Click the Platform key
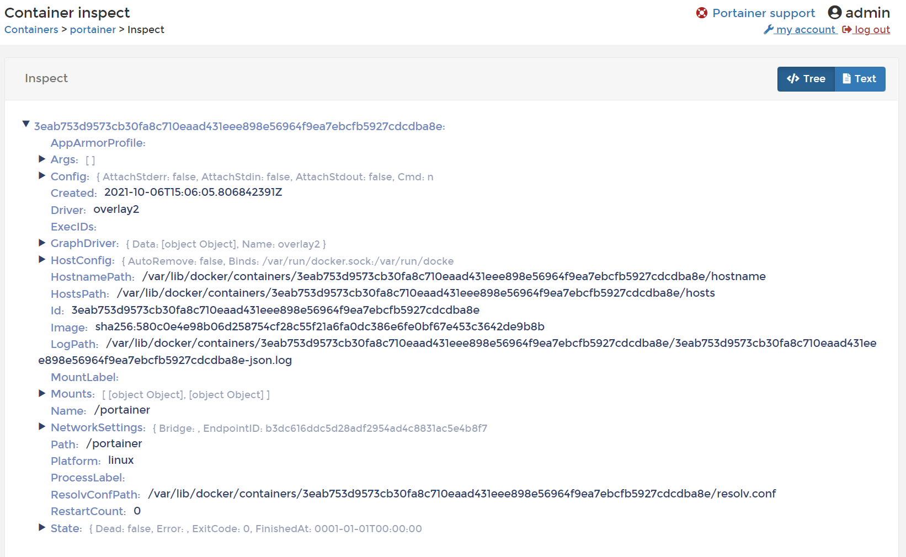906x557 pixels. coord(76,461)
